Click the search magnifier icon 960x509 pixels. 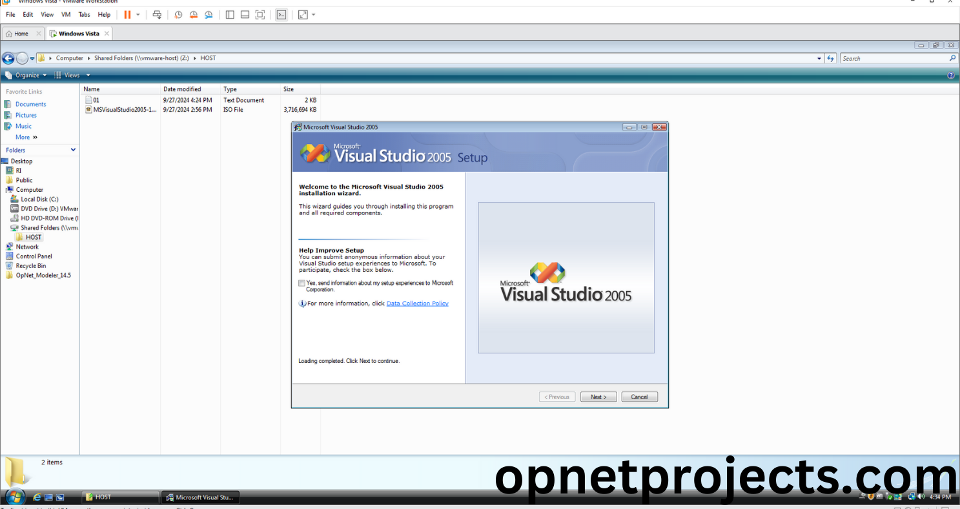click(x=952, y=58)
